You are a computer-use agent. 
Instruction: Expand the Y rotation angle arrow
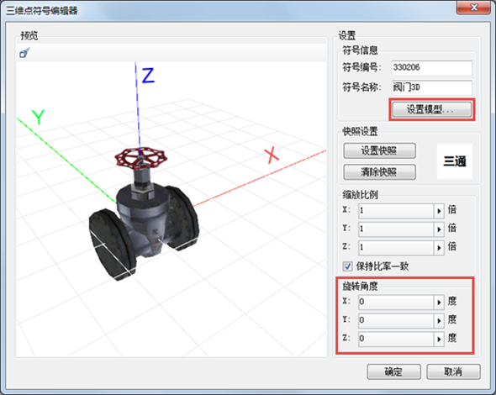click(x=439, y=321)
